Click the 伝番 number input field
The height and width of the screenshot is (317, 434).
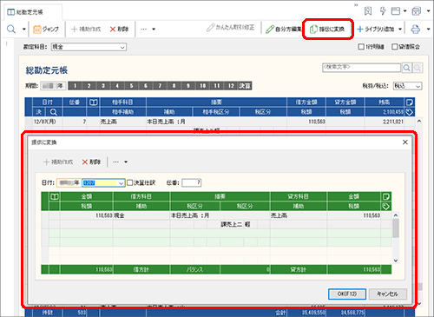[192, 182]
